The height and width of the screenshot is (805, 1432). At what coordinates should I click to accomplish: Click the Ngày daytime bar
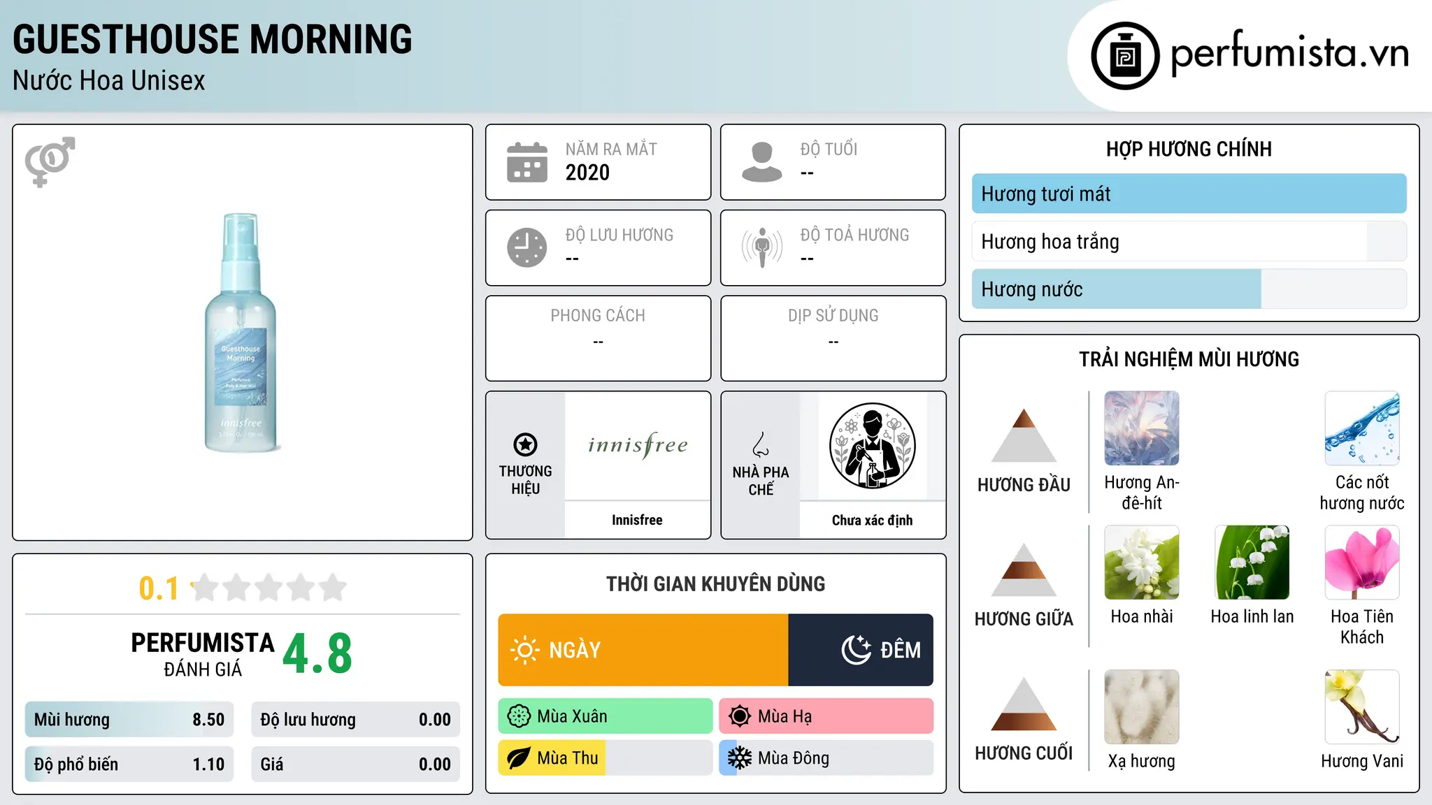(643, 650)
